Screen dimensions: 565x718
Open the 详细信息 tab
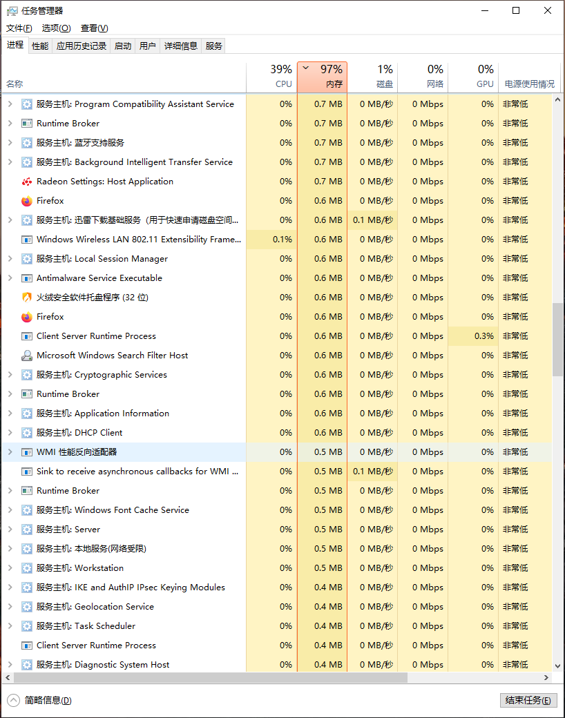(180, 46)
